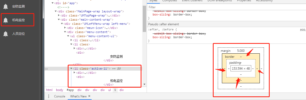Image resolution: width=306 pixels, height=100 pixels.
Task: Select the 安防监测 text node in DOM tree
Action: [x=116, y=57]
